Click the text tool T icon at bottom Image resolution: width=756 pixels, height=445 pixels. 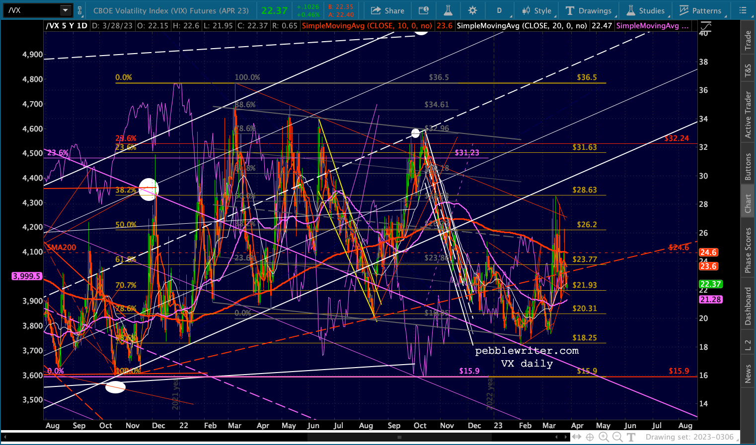[x=631, y=437]
